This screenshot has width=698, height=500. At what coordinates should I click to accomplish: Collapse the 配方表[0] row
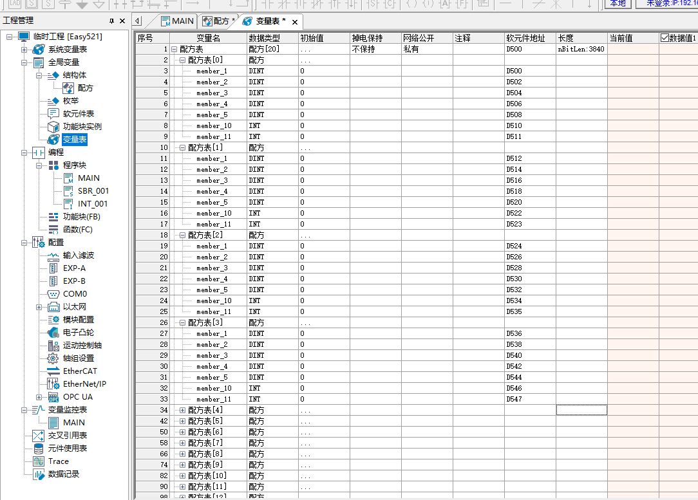coord(182,60)
